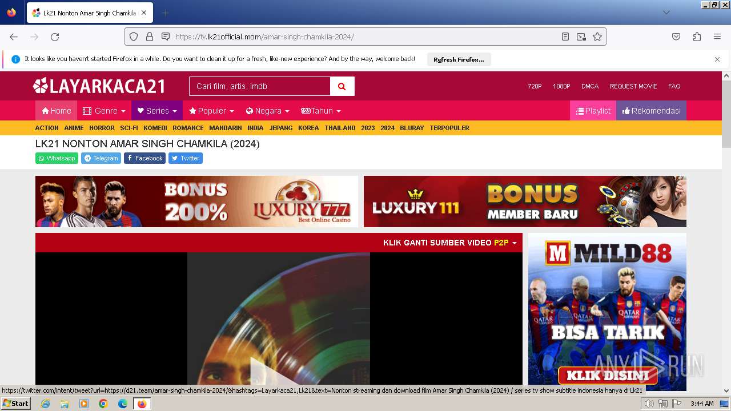Click the List all tabs chevron
Viewport: 731px width, 411px height.
pyautogui.click(x=666, y=13)
